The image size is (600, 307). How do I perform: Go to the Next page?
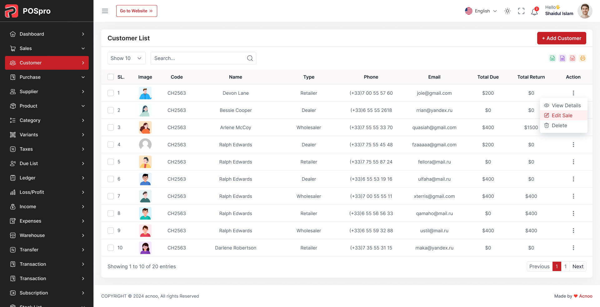click(578, 266)
